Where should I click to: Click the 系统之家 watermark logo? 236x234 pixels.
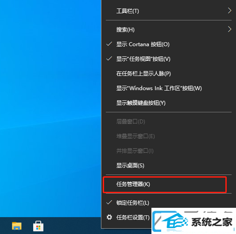[193, 221]
